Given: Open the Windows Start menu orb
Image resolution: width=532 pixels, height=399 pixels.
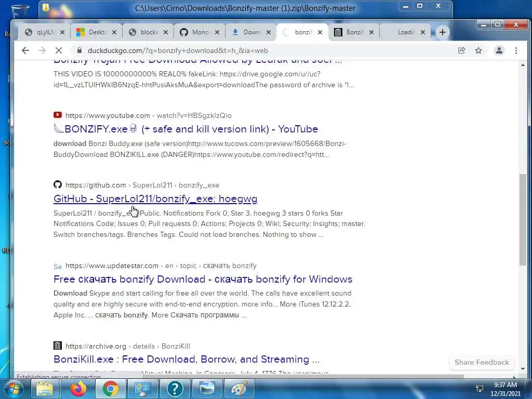Looking at the screenshot, I should (13, 389).
